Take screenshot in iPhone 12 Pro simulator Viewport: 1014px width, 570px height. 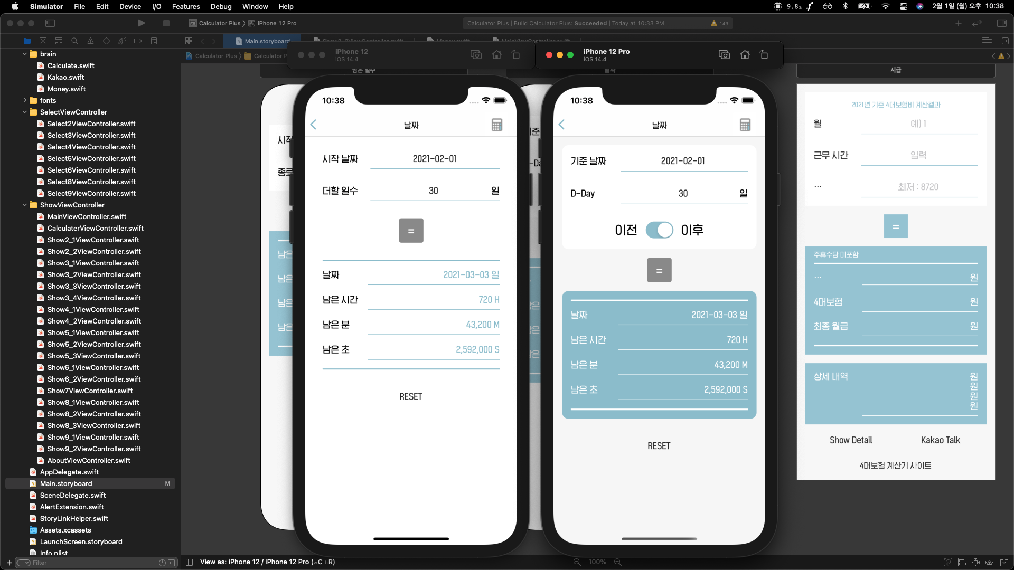724,55
